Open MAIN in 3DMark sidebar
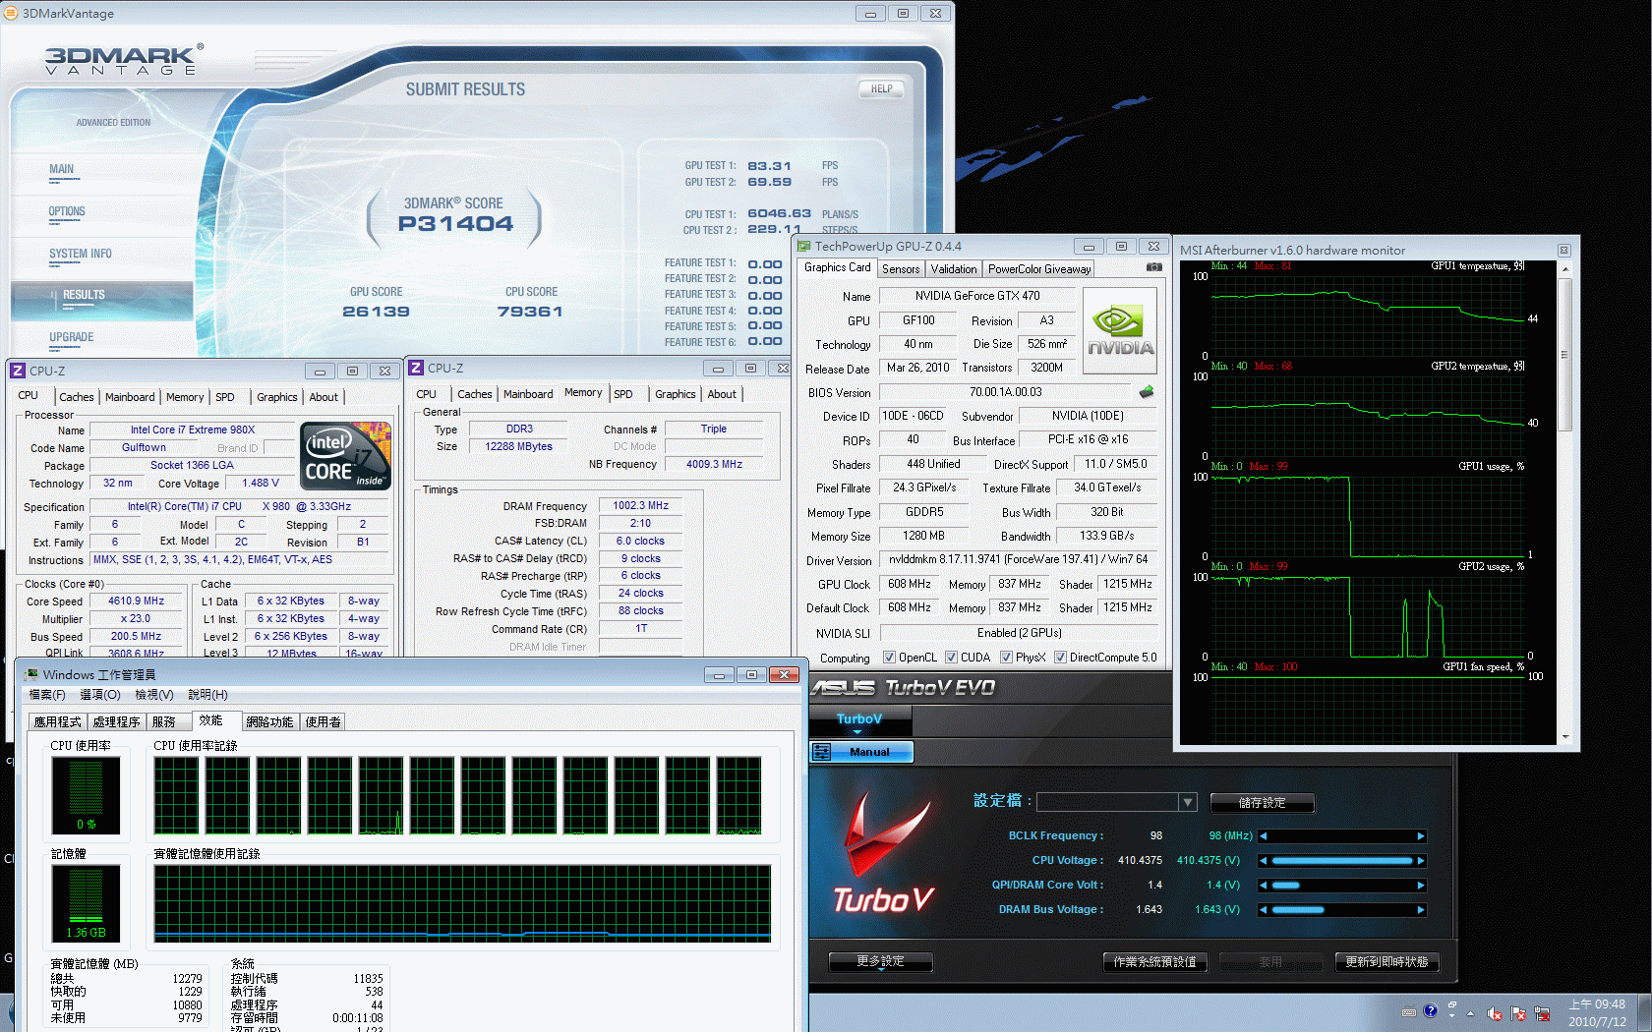Image resolution: width=1652 pixels, height=1032 pixels. coord(62,169)
